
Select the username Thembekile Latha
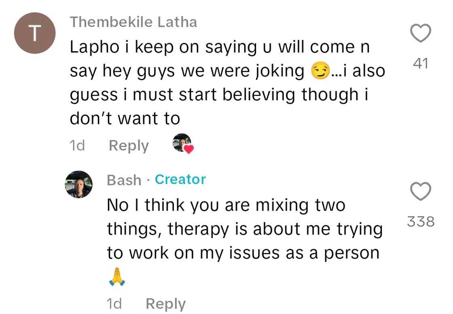(x=134, y=22)
